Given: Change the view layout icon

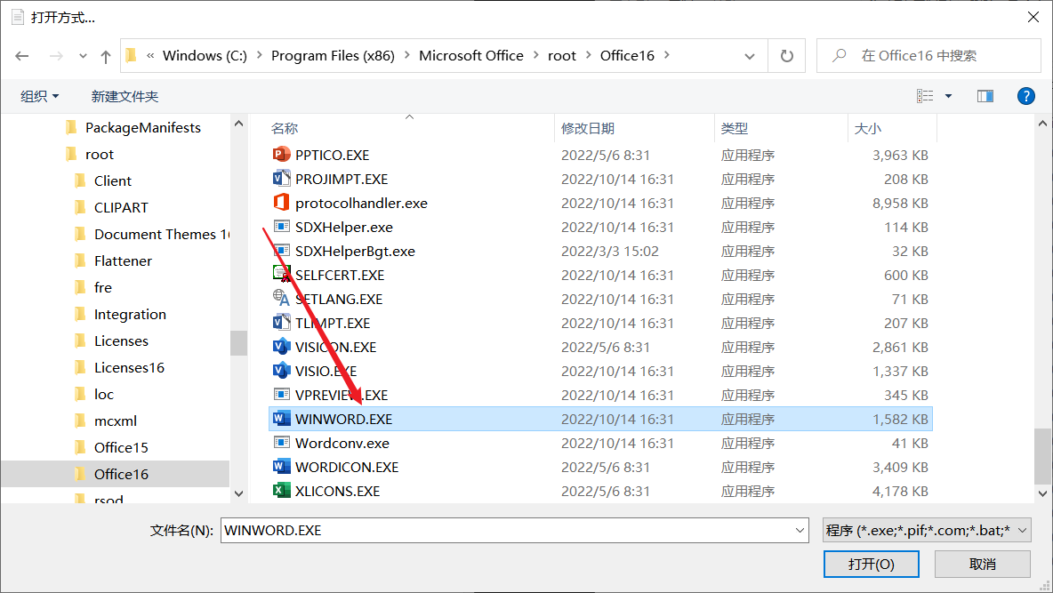Looking at the screenshot, I should click(925, 96).
